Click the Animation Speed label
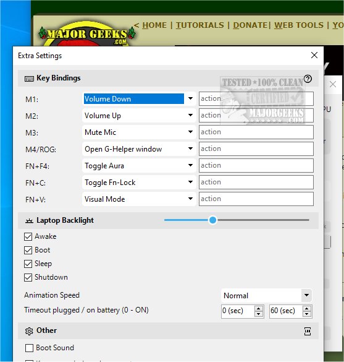 click(x=52, y=295)
